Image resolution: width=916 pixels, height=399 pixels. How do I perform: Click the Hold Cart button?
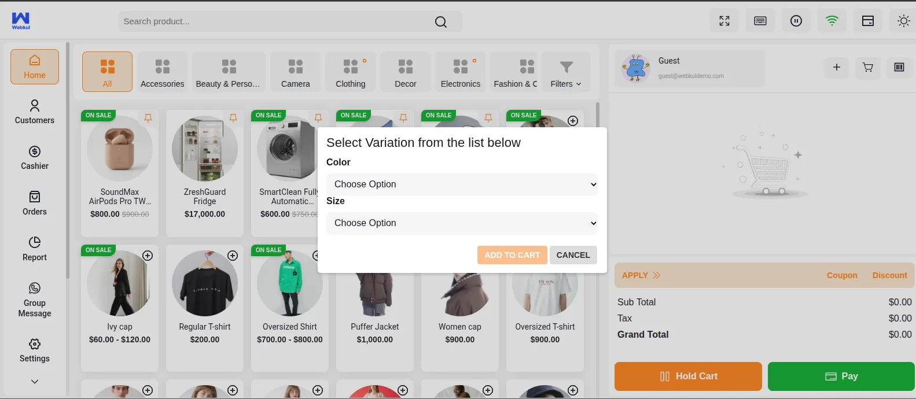pos(688,376)
